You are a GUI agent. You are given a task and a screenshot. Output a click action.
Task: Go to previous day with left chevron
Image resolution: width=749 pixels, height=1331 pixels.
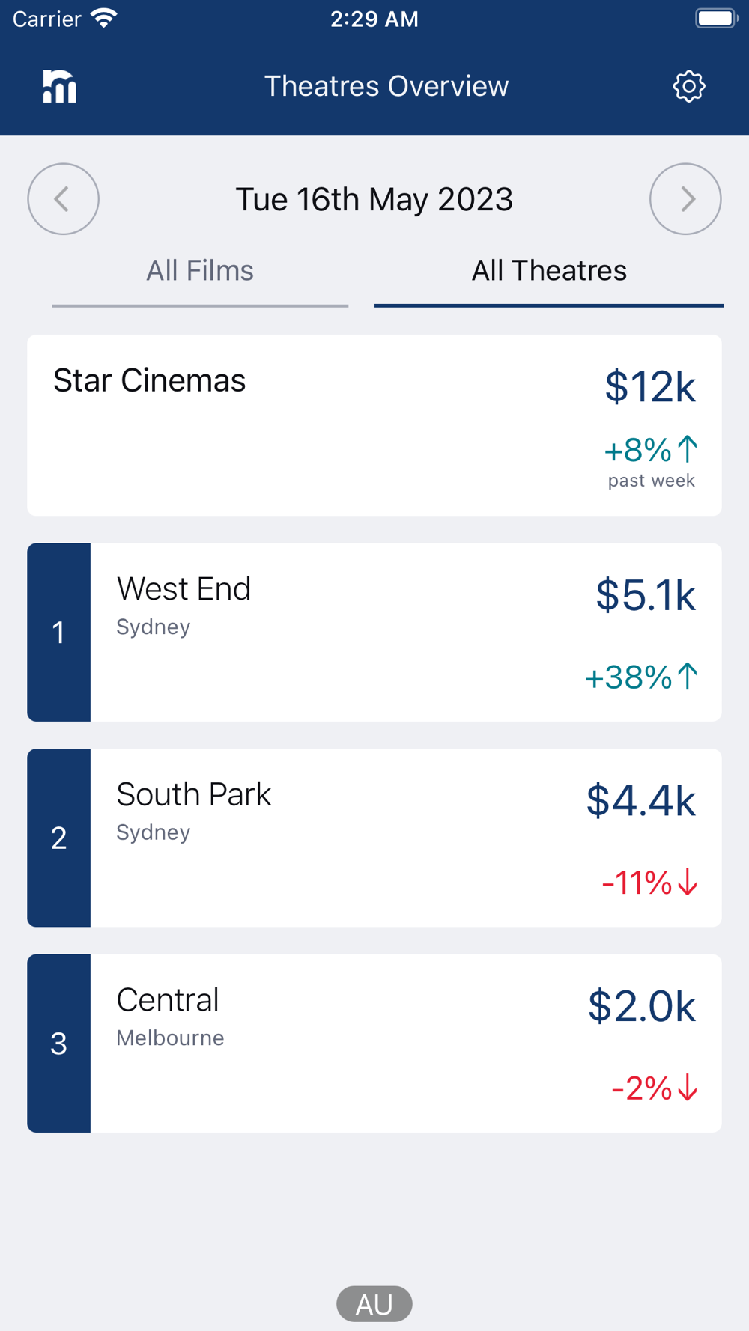[64, 199]
